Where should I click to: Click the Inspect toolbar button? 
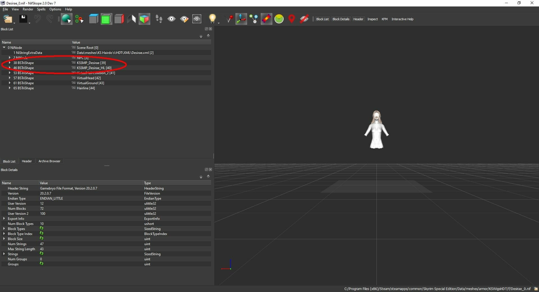(373, 19)
